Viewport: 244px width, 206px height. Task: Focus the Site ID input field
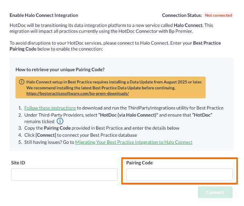[64, 174]
